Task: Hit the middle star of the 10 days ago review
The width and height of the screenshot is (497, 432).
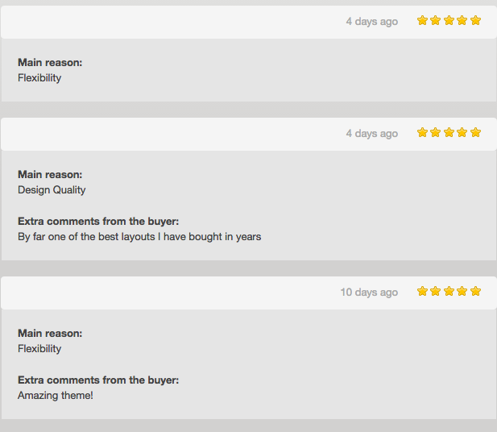Action: tap(449, 292)
